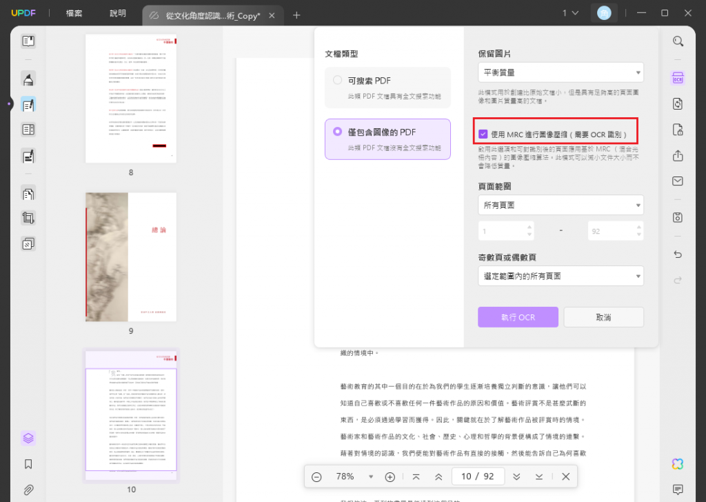Open the 奇數頁或偶數頁 dropdown
Image resolution: width=706 pixels, height=502 pixels.
click(x=561, y=276)
